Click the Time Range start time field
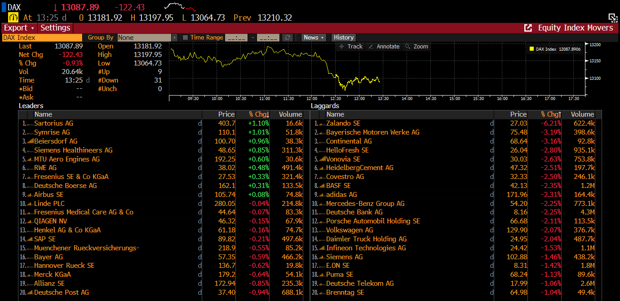The image size is (620, 301). 236,38
